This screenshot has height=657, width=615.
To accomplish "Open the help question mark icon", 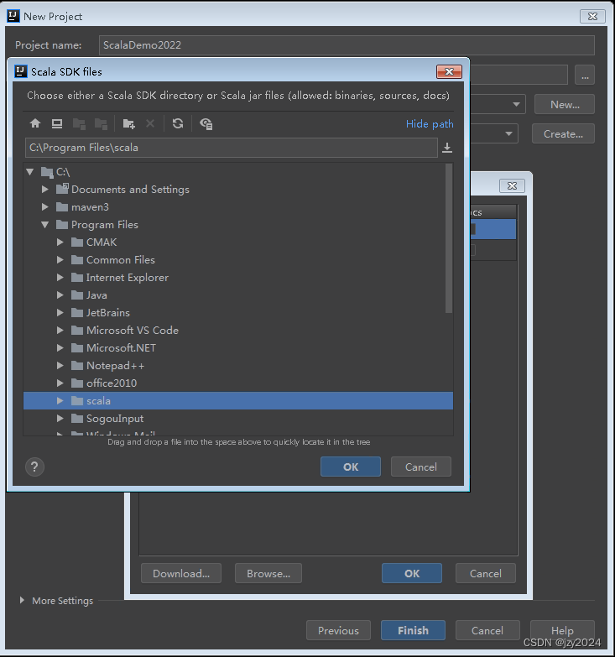I will point(34,467).
